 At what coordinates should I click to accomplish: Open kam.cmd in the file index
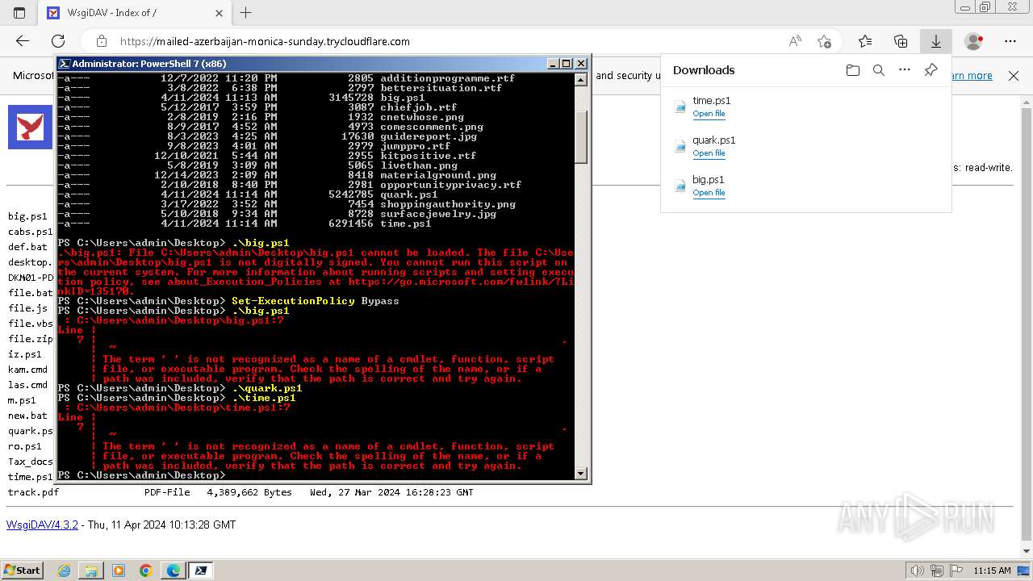[27, 370]
